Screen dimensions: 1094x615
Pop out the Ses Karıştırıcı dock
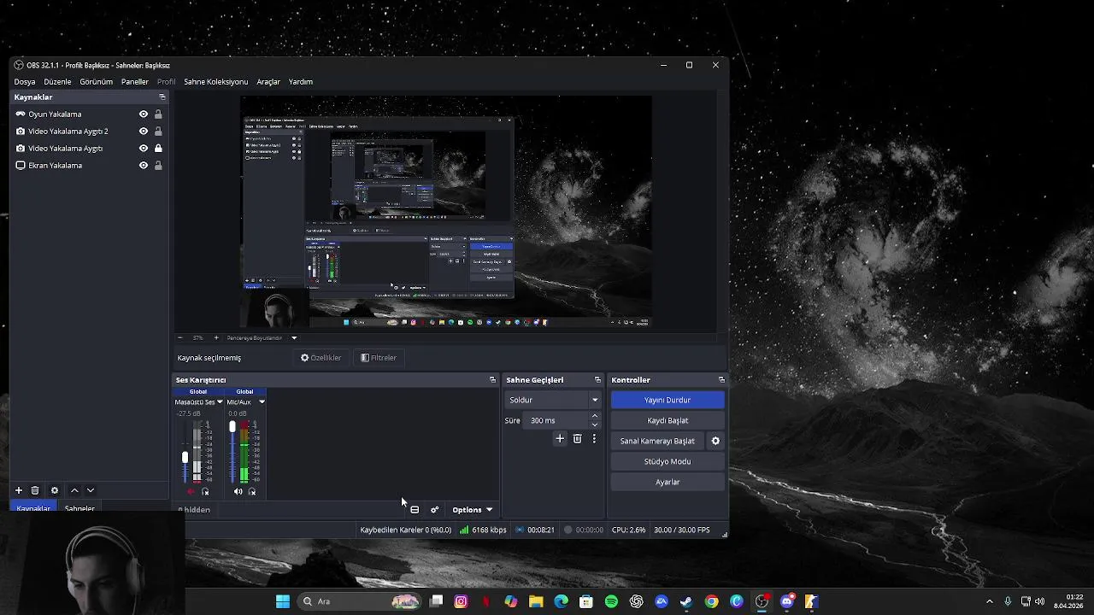492,380
